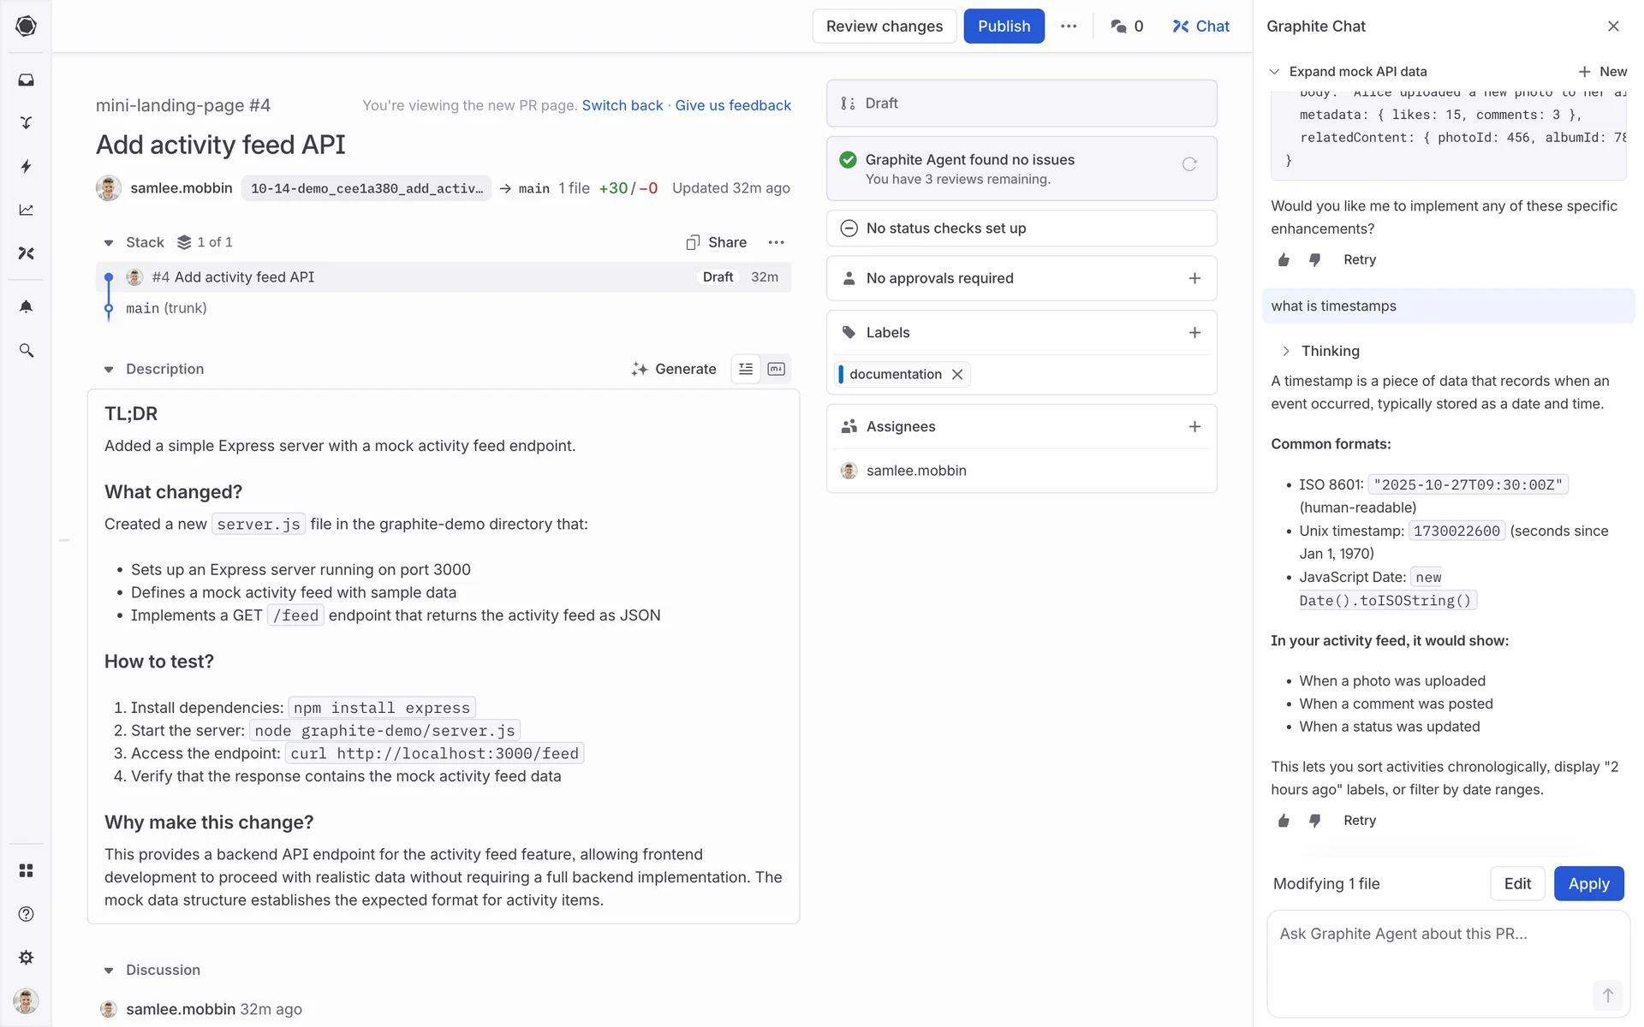Screen dimensions: 1644x1027
Task: Click the Generate description sparkle button
Action: 674,369
